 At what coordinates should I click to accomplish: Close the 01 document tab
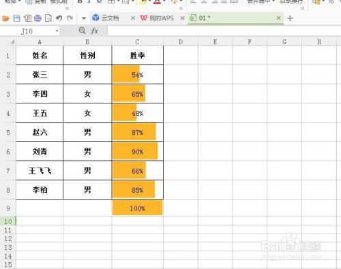tap(278, 18)
